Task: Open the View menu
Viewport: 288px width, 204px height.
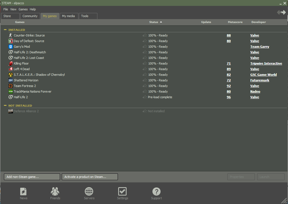Action: (x=13, y=9)
